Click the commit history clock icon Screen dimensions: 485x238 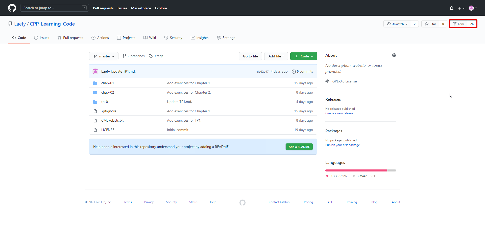pos(294,72)
